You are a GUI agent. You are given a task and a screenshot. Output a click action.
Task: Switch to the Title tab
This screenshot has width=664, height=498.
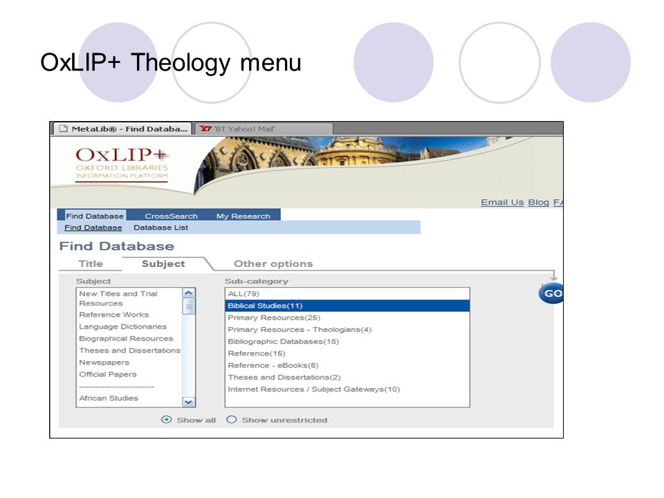[x=91, y=264]
